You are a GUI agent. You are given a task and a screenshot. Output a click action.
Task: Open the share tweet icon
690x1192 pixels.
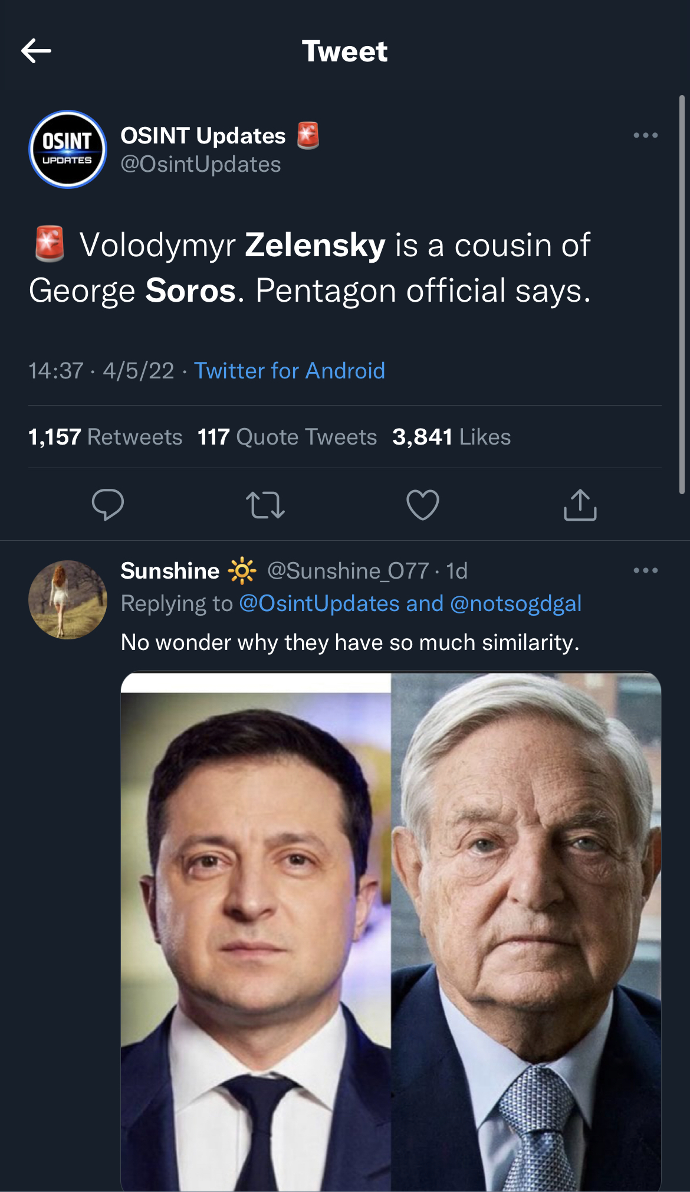tap(580, 505)
